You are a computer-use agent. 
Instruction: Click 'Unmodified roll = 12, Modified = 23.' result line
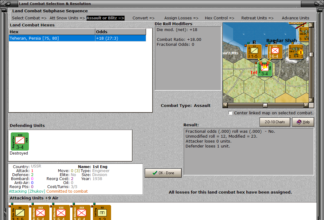(x=221, y=136)
